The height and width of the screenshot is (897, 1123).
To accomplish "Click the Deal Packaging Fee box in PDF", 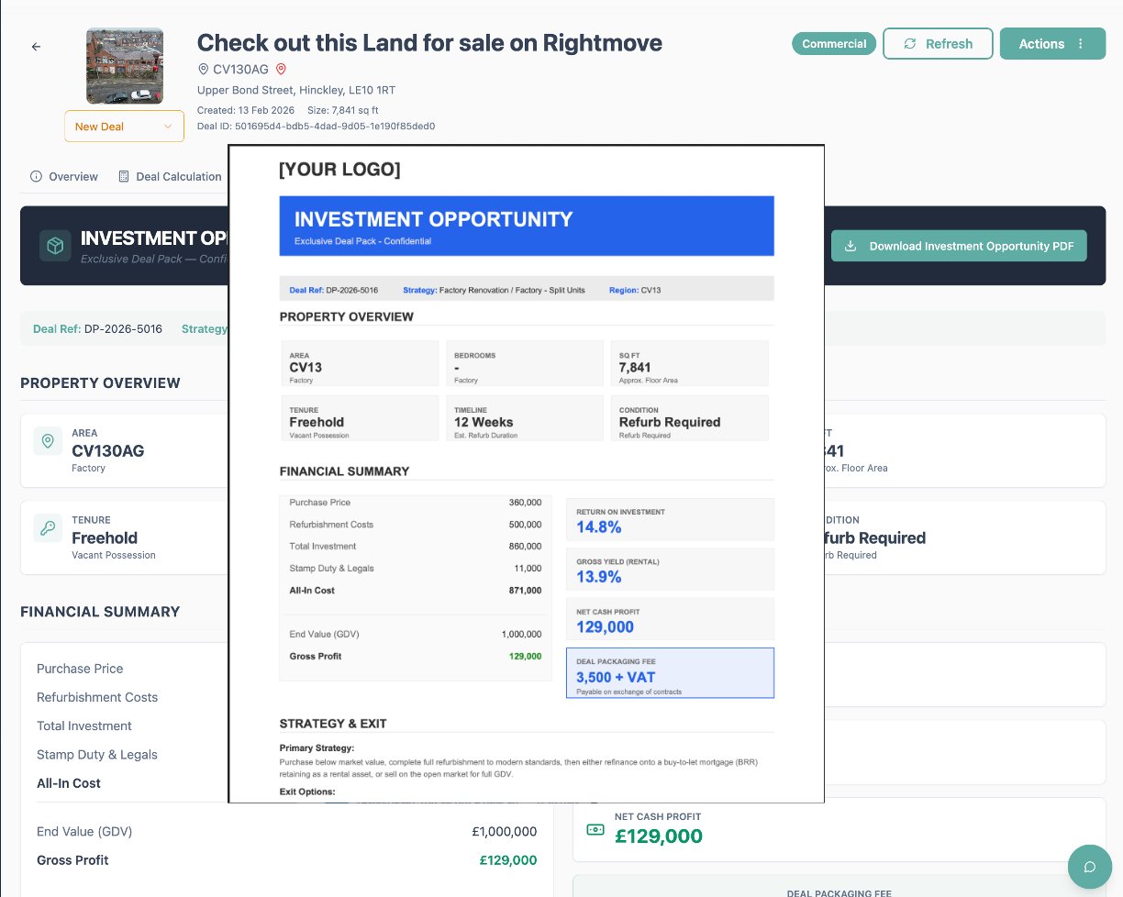I will [670, 672].
